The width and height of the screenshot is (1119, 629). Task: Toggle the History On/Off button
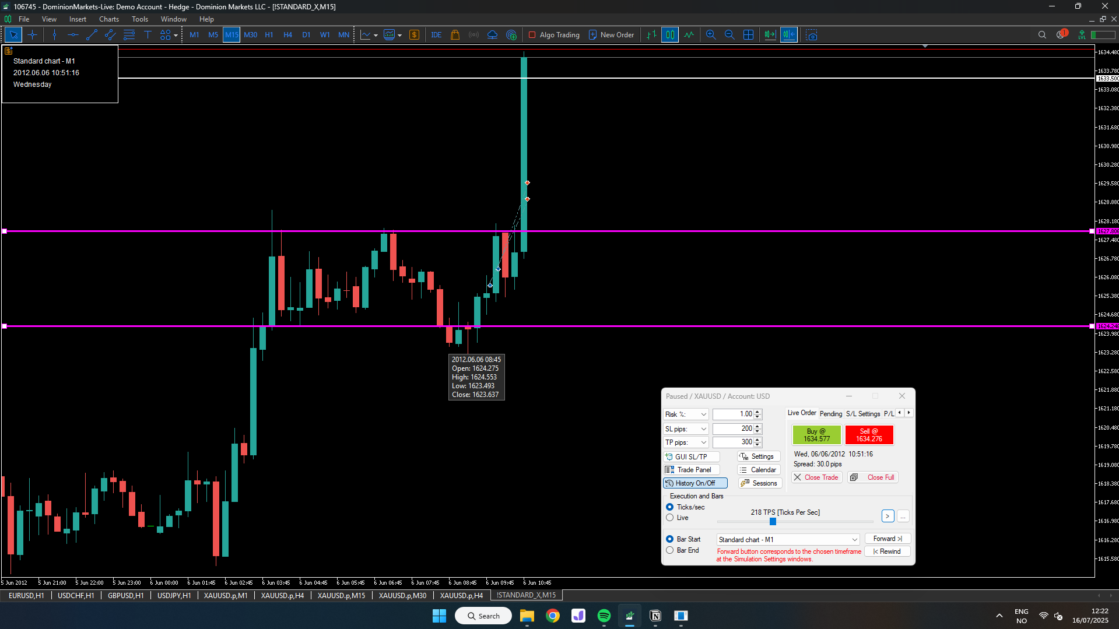coord(695,483)
